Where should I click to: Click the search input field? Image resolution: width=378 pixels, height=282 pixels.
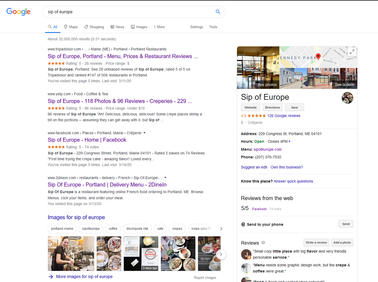(x=129, y=12)
